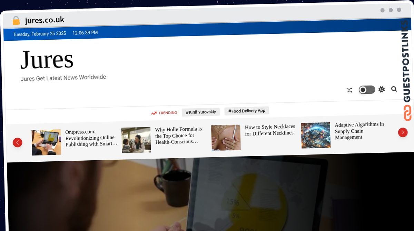
Task: Click the supply chain globe thumbnail
Action: point(316,135)
